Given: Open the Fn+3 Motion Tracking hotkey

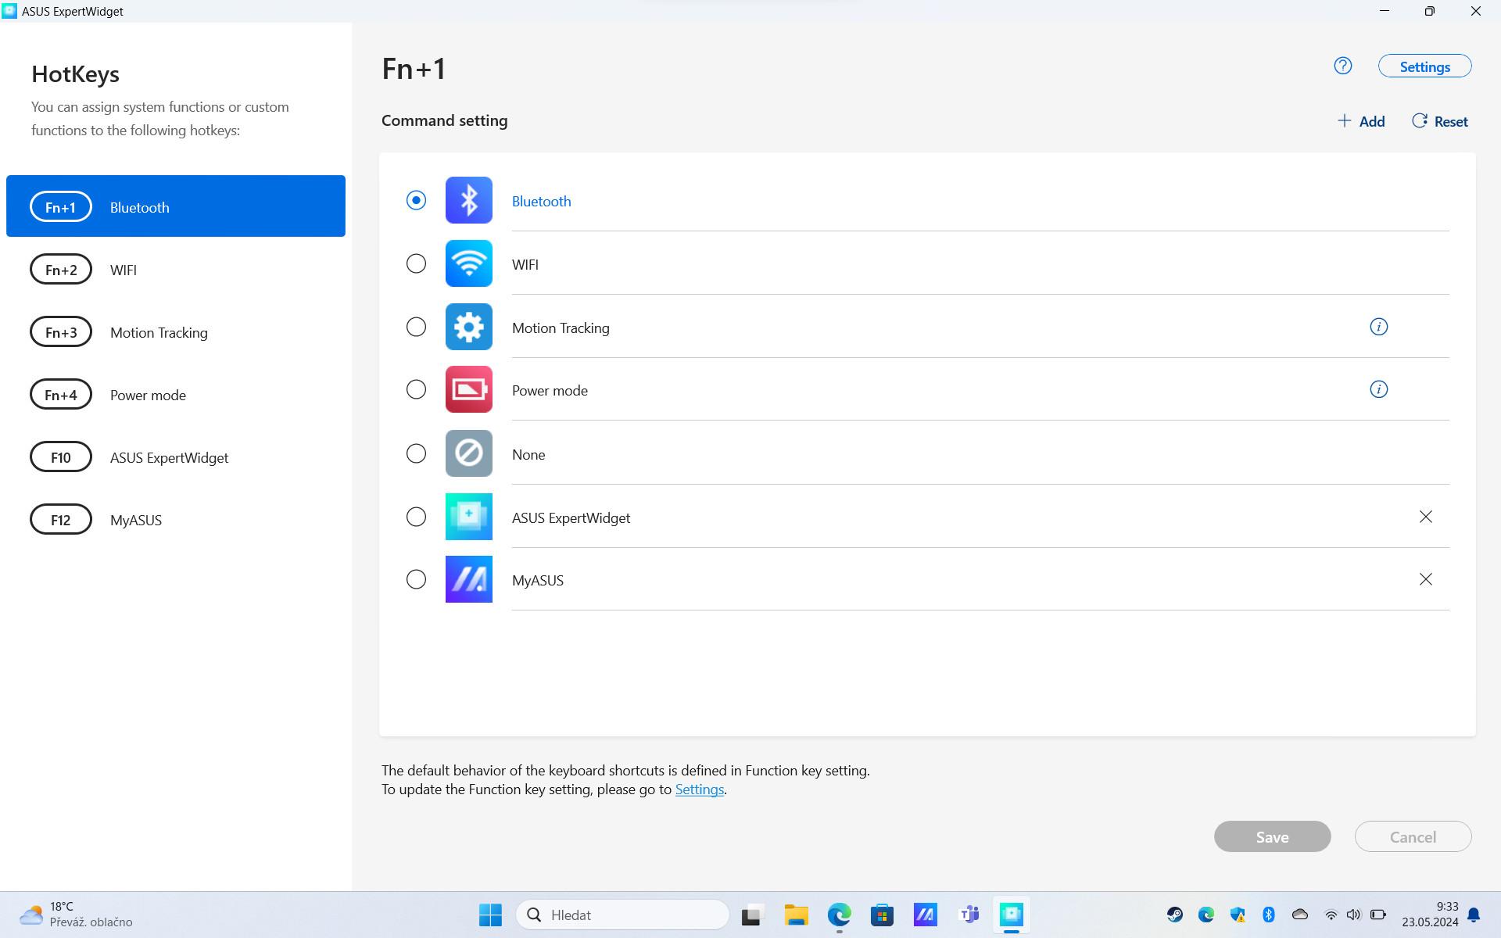Looking at the screenshot, I should (176, 332).
